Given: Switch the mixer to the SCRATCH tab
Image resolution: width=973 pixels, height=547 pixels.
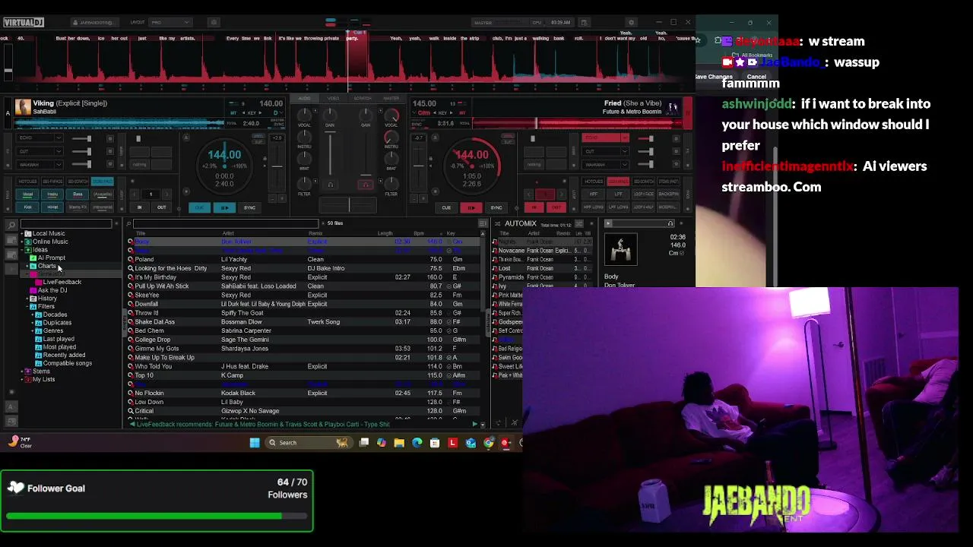Looking at the screenshot, I should pos(363,99).
